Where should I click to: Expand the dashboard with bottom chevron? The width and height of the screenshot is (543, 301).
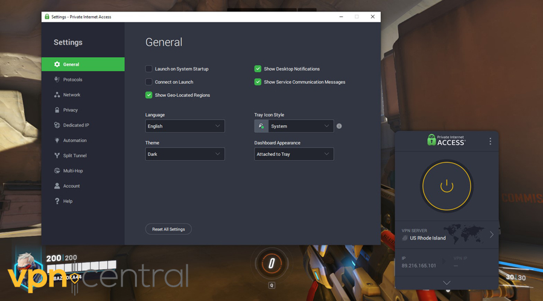tap(446, 283)
